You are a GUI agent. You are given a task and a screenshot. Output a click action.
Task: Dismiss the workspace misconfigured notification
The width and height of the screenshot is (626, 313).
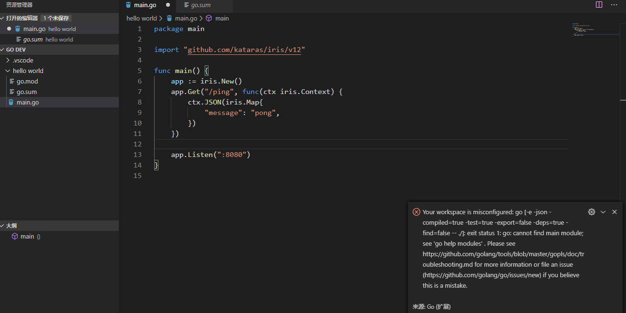pyautogui.click(x=614, y=211)
